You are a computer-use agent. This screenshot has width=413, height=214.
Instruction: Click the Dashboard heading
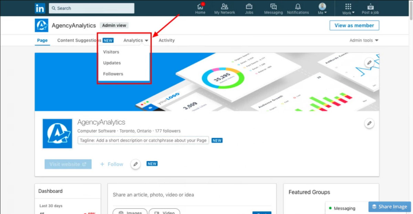51,191
